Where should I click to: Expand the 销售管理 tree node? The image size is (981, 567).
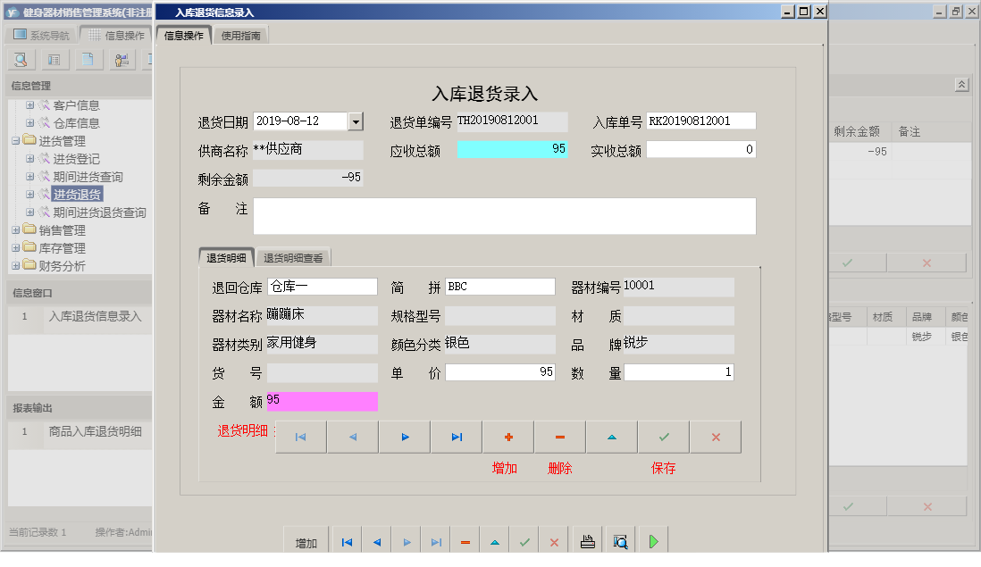click(16, 230)
